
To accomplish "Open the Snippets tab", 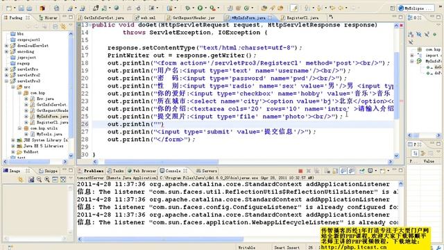I will click(x=48, y=171).
